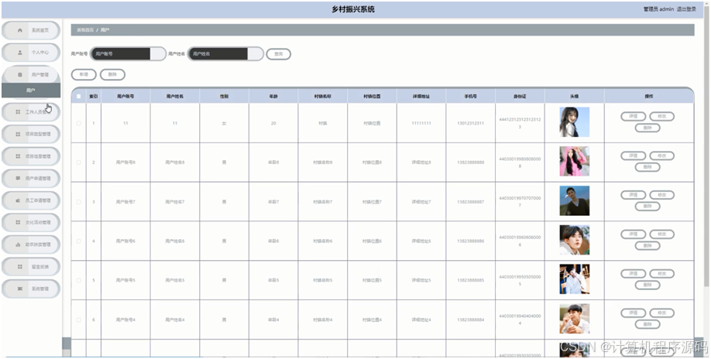
Task: Click the clipboard icon beside 用户管理
Action: (x=19, y=75)
